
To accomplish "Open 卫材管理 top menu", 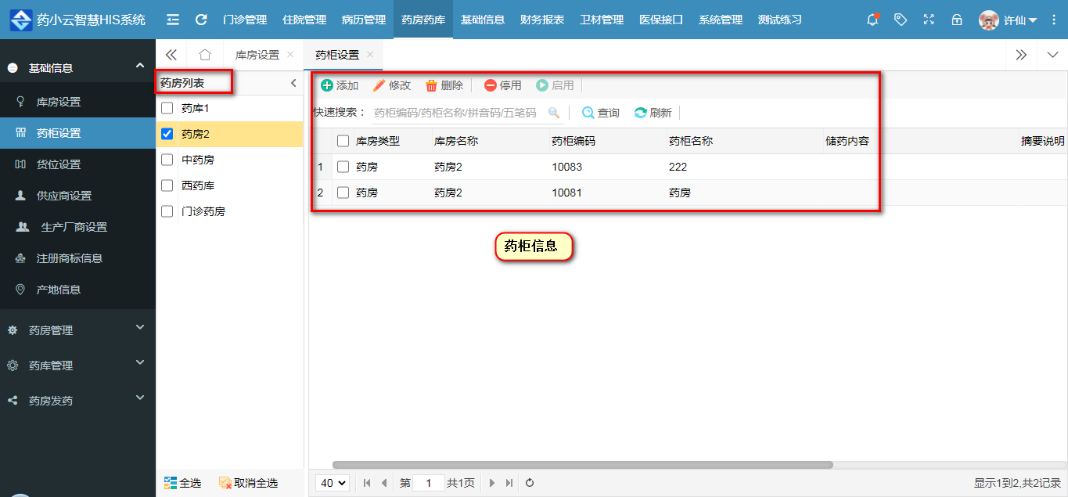I will [x=602, y=20].
